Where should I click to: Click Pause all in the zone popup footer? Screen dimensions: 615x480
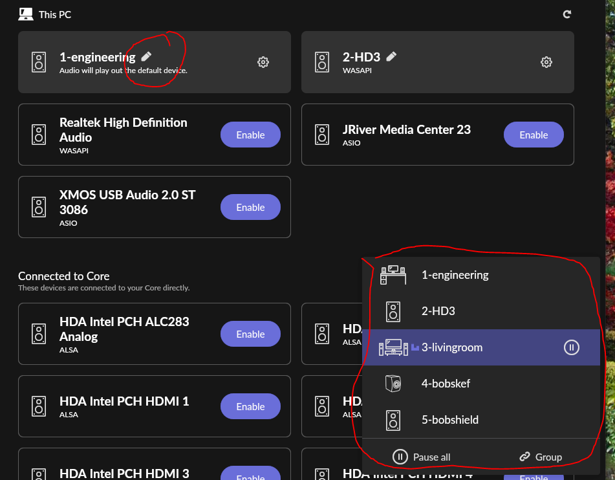423,457
